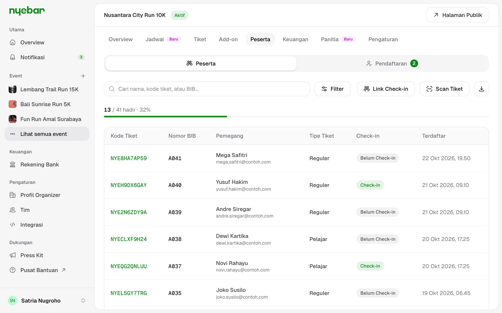Open Notifikasi bell item
Image resolution: width=502 pixels, height=313 pixels.
[47, 57]
